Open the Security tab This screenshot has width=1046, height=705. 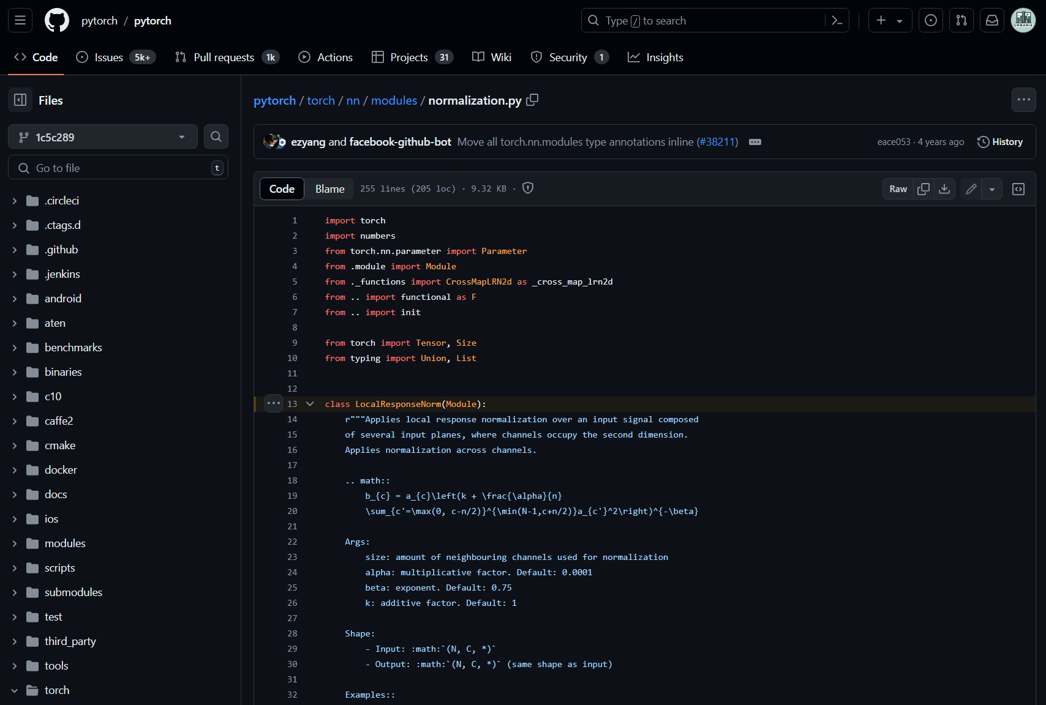point(570,57)
